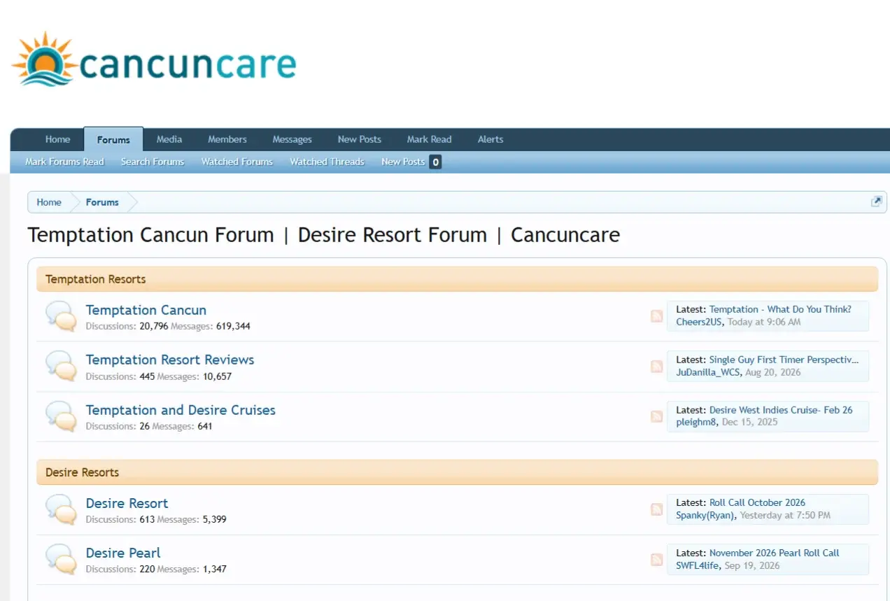This screenshot has height=601, width=890.
Task: Open user Spanky(Ryan) profile
Action: pos(705,515)
